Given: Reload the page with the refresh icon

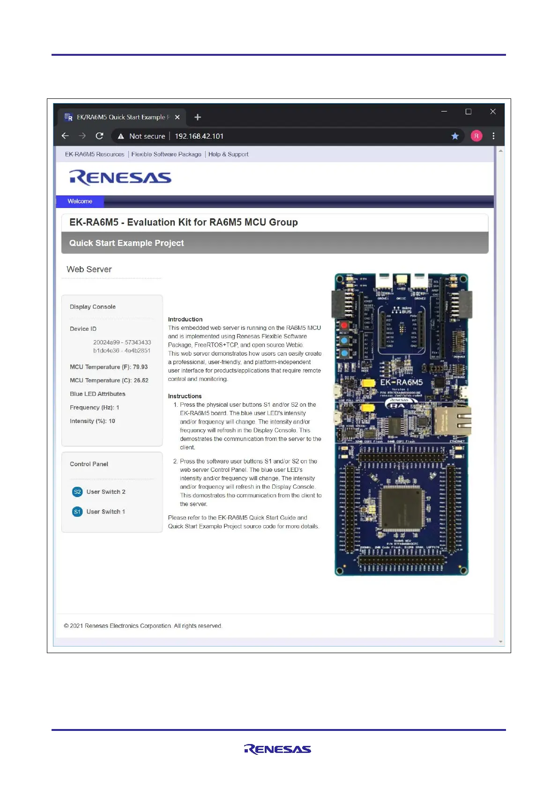Looking at the screenshot, I should [x=99, y=136].
